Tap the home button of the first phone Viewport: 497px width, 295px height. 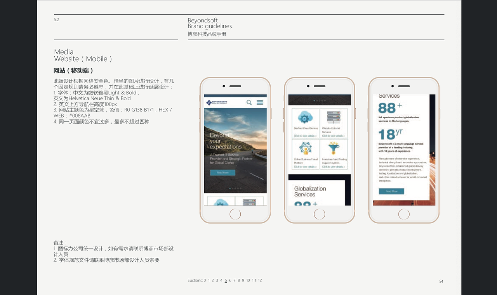[235, 214]
